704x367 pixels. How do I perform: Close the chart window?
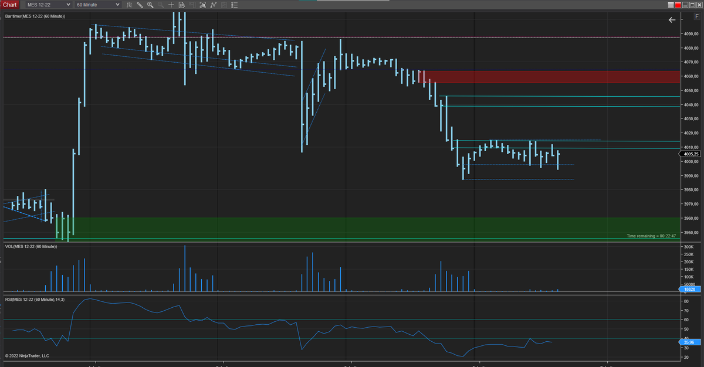(x=699, y=5)
